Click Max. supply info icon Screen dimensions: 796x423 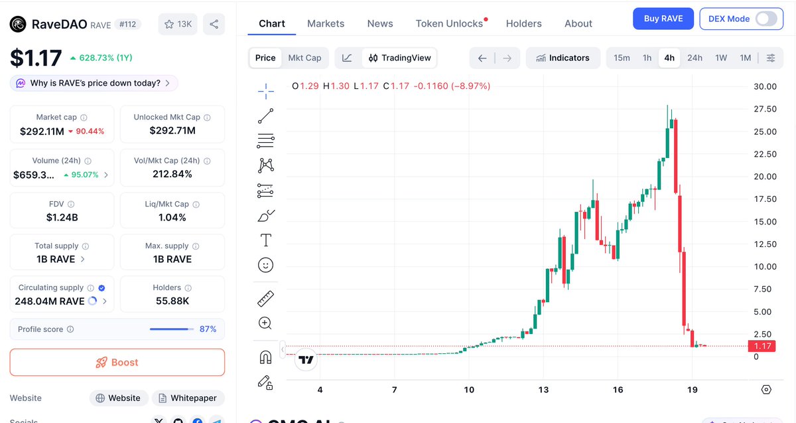pyautogui.click(x=196, y=246)
